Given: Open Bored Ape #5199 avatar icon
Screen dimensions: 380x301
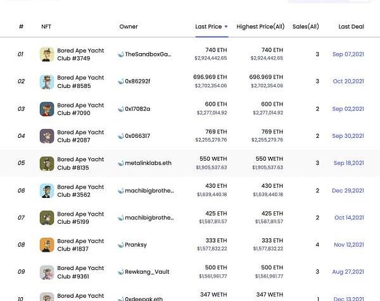Looking at the screenshot, I should pyautogui.click(x=47, y=218).
